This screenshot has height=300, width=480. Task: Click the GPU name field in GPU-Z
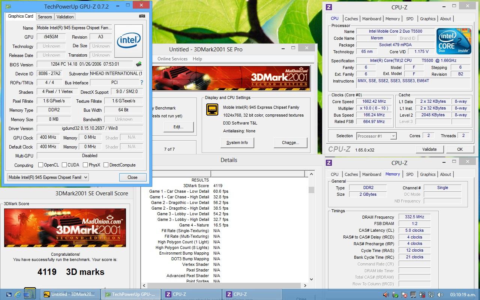tap(74, 28)
